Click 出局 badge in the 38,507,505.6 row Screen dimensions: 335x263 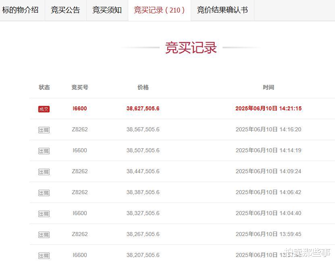point(44,151)
